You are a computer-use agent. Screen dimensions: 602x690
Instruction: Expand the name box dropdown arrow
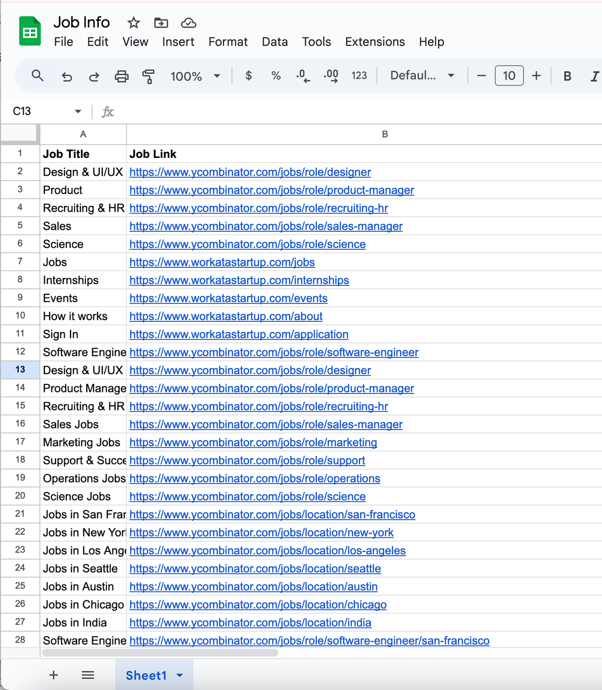pos(78,112)
